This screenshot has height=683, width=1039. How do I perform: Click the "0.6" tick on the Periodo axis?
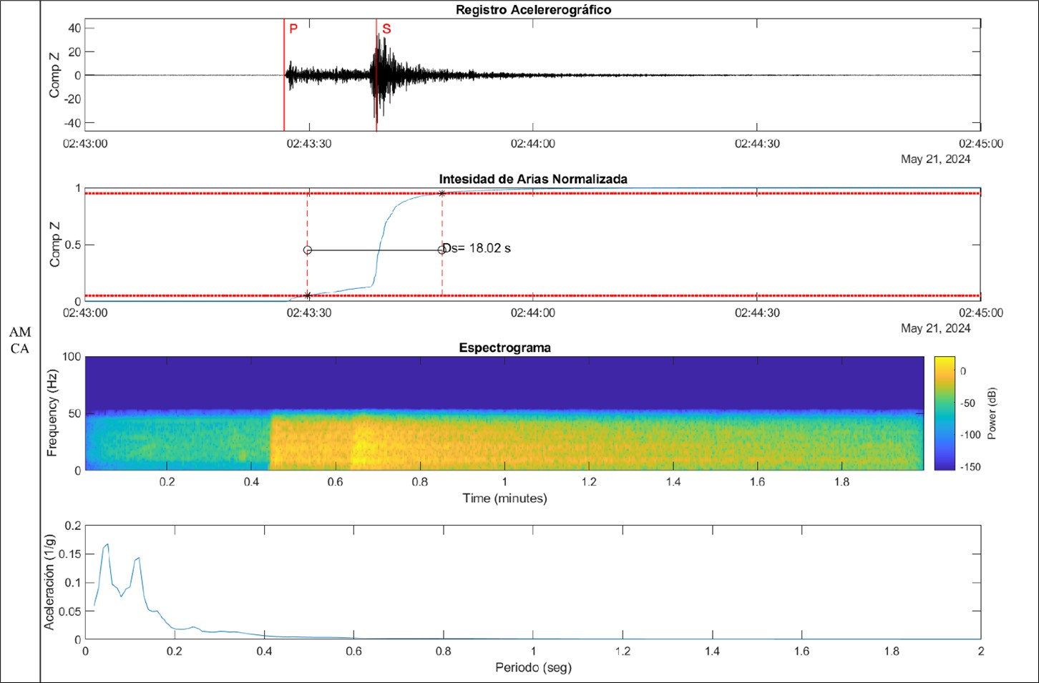coord(353,652)
